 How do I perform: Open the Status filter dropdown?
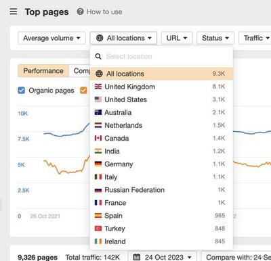tap(215, 38)
